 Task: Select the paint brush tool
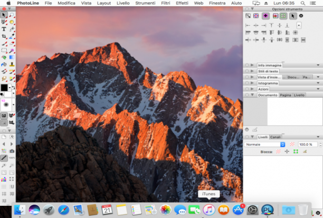pos(4,43)
